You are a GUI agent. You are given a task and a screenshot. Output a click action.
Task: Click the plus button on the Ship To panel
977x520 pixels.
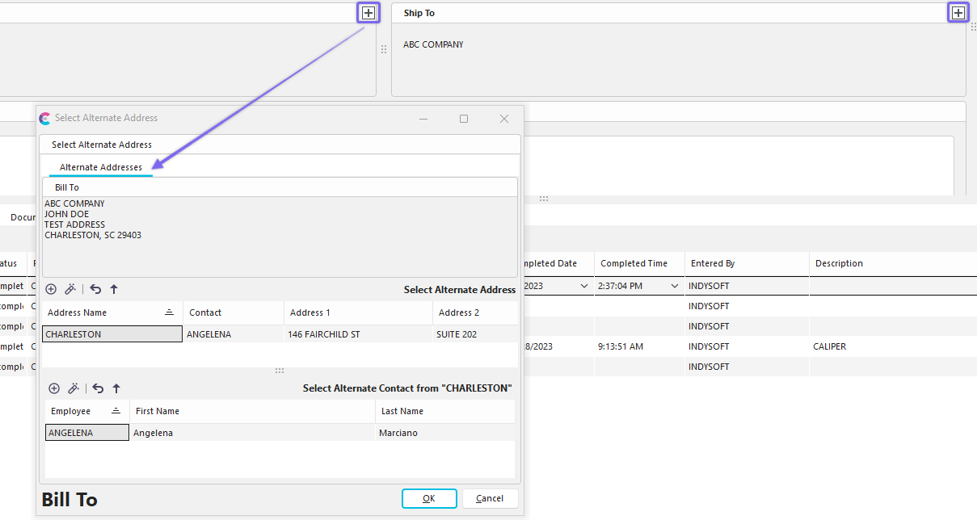tap(958, 13)
